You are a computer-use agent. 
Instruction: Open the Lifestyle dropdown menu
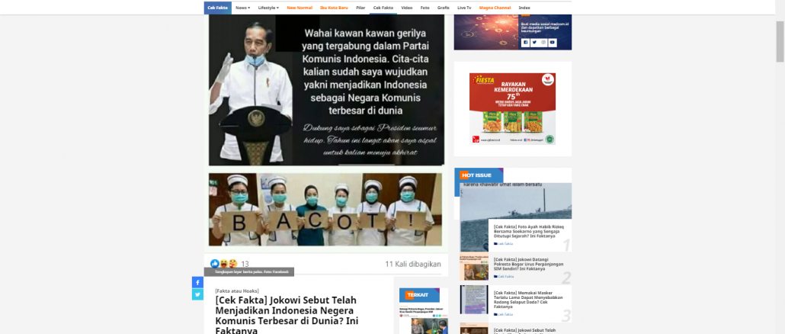(x=268, y=8)
